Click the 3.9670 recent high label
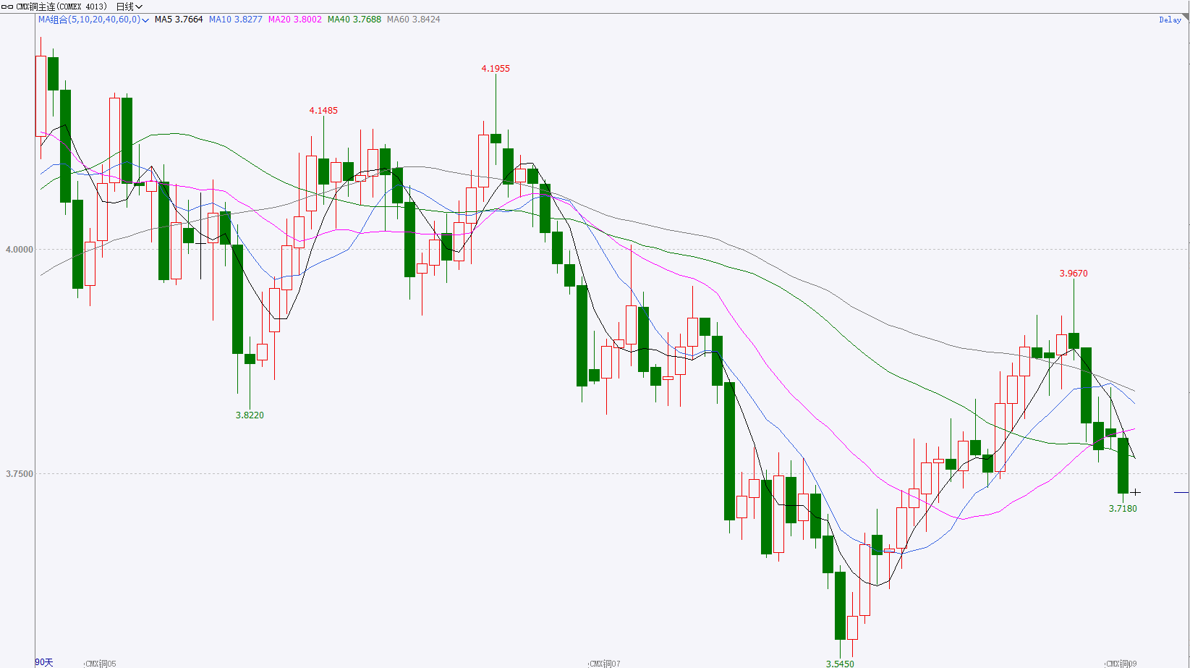This screenshot has height=668, width=1190. [x=1074, y=274]
